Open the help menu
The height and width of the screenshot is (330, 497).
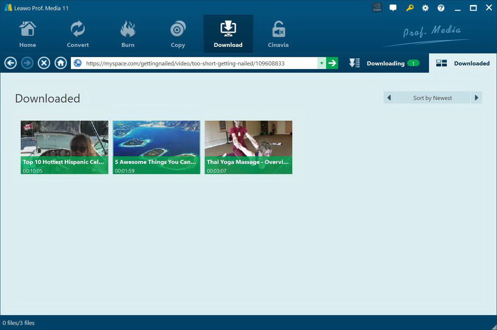point(441,7)
